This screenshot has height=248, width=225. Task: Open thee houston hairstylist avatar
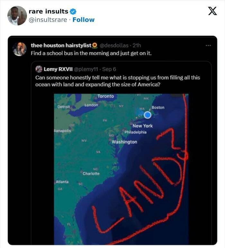pyautogui.click(x=20, y=49)
